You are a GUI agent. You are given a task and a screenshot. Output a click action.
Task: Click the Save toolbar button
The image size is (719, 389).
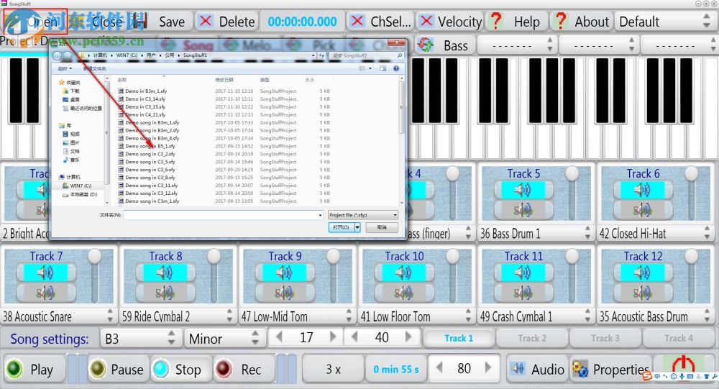(x=164, y=22)
